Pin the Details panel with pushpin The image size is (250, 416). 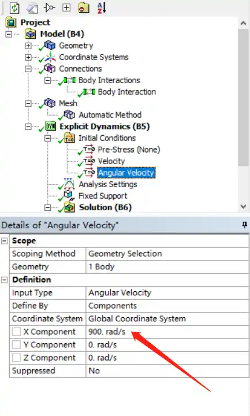(x=244, y=225)
